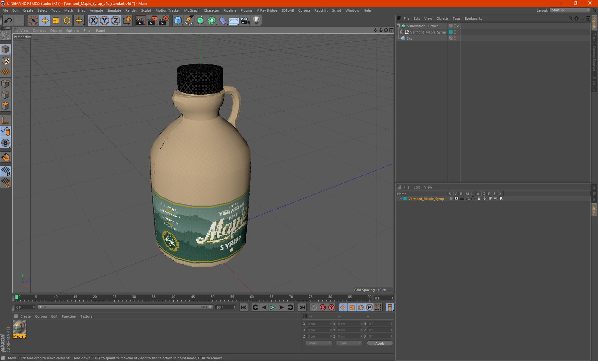Toggle X axis lock
The image size is (598, 361).
pos(93,21)
